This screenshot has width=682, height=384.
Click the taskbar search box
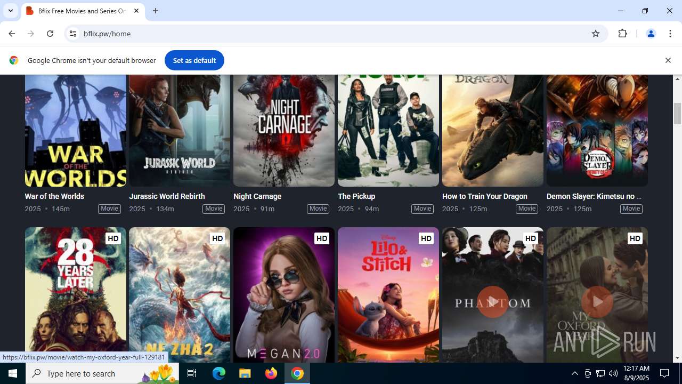coord(102,373)
